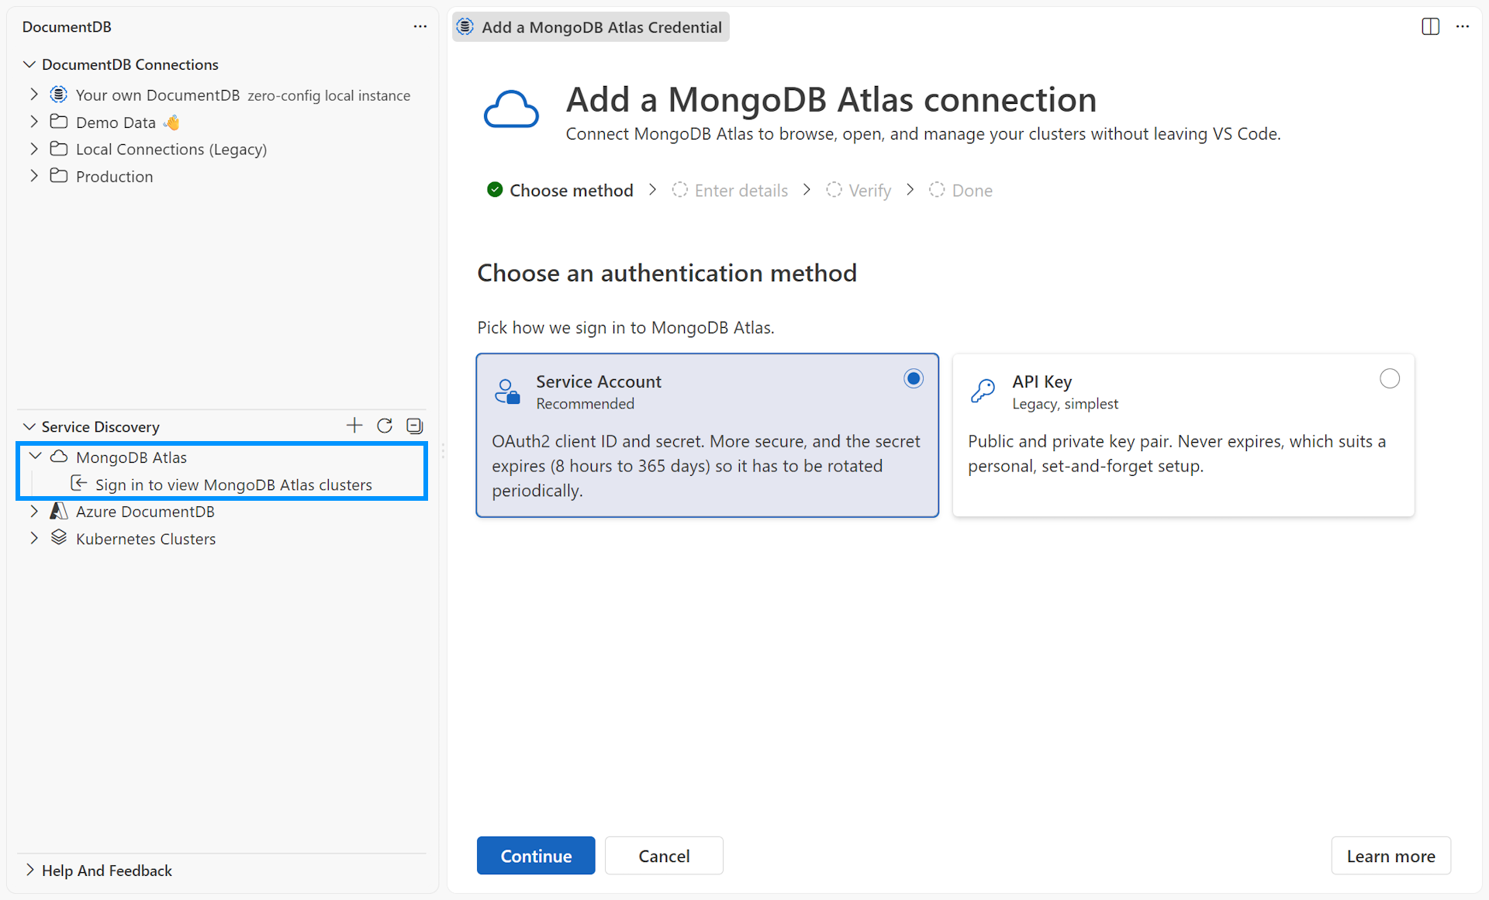
Task: Click the 'DocumentDB' panel title
Action: pos(67,26)
